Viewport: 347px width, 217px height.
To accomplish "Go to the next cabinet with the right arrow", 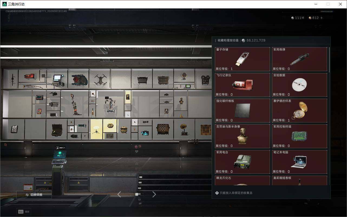I will click(154, 194).
